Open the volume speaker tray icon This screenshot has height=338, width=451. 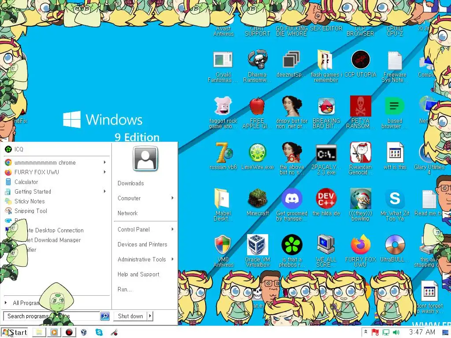tap(396, 332)
